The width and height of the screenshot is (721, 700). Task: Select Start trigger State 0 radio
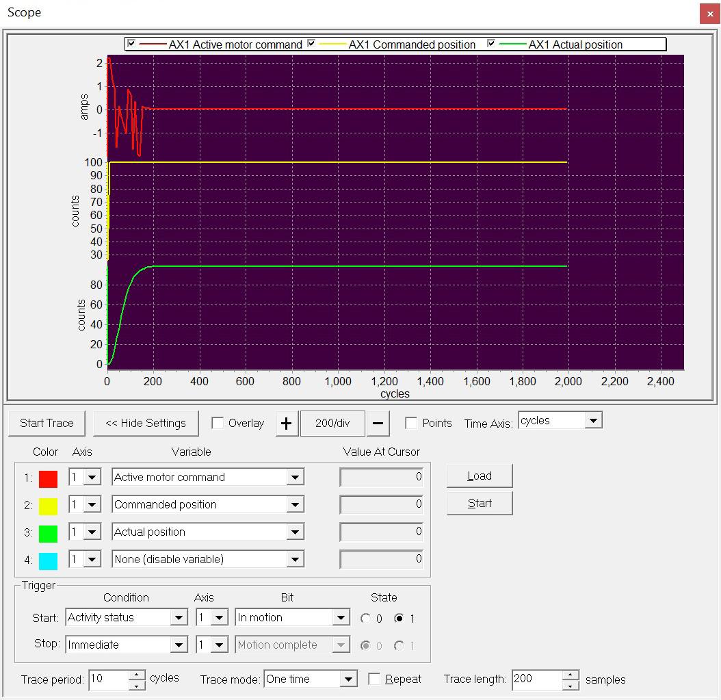click(365, 619)
